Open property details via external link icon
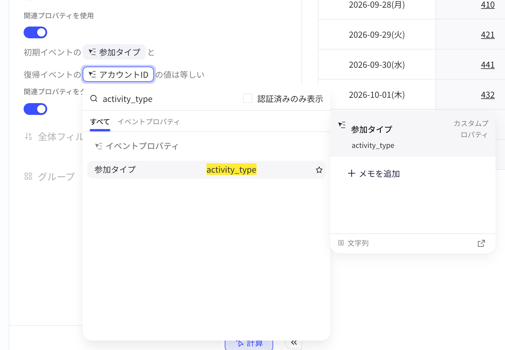 click(481, 243)
